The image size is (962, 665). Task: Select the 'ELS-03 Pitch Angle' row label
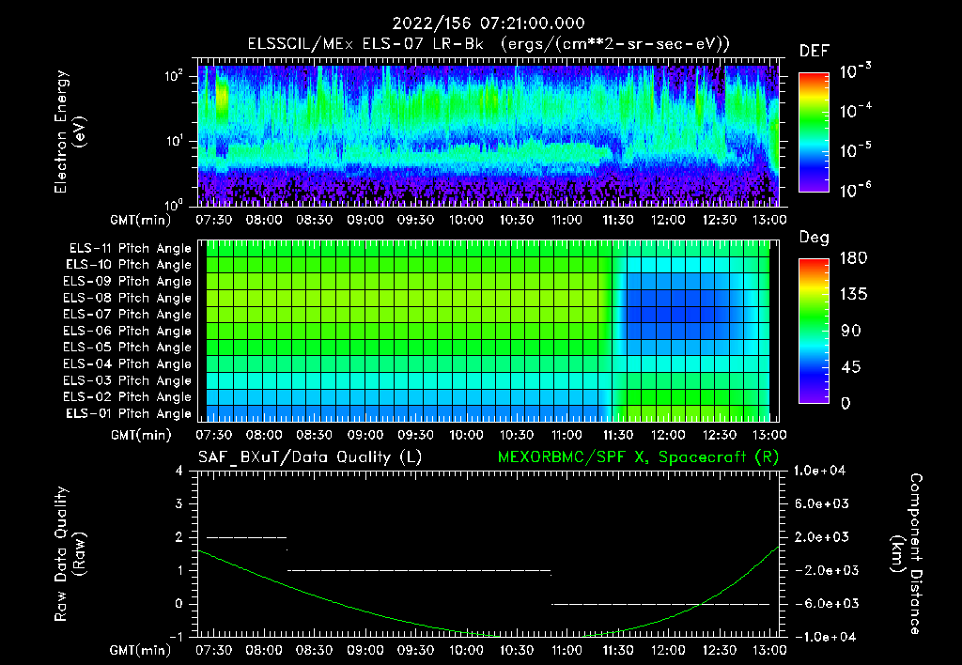coord(127,380)
